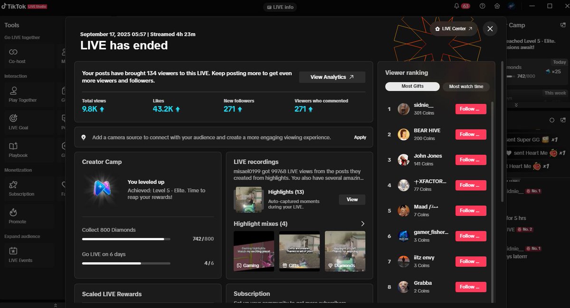The image size is (570, 308).
Task: Click the help question mark icon
Action: (x=482, y=6)
